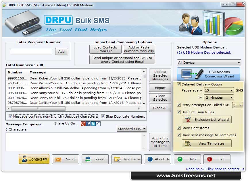The height and width of the screenshot is (181, 250).
Task: Enable the Delayed Delivery Option
Action: point(179,84)
